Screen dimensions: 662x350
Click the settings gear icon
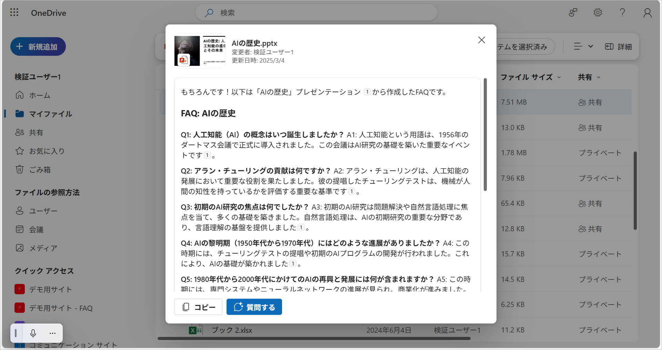pos(598,13)
